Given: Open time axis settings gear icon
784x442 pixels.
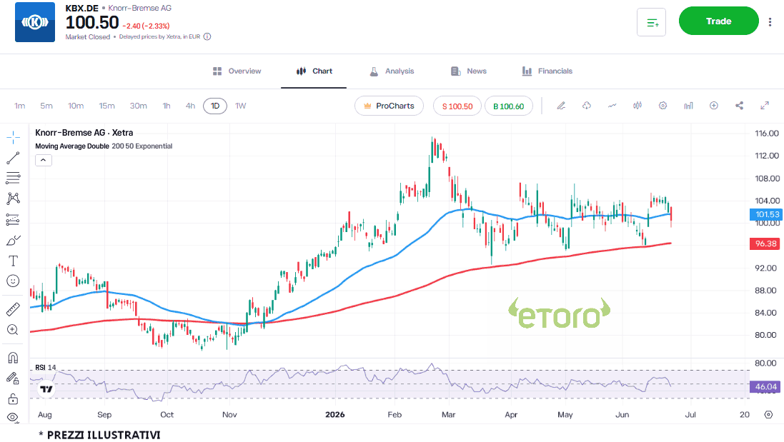Looking at the screenshot, I should pos(768,415).
